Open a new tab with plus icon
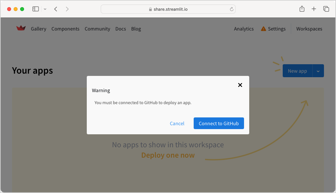336x193 pixels. (x=314, y=9)
